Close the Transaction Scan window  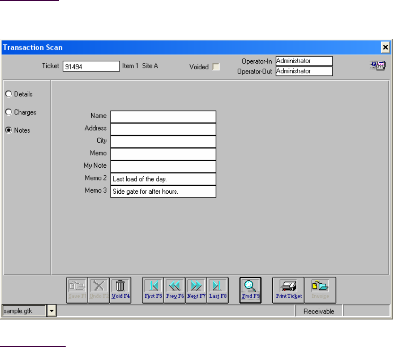(385, 47)
